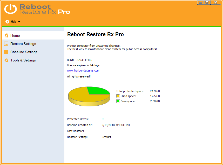Click the 'Restore Setting:' label
Viewport: 223px width, 165px height.
77,137
